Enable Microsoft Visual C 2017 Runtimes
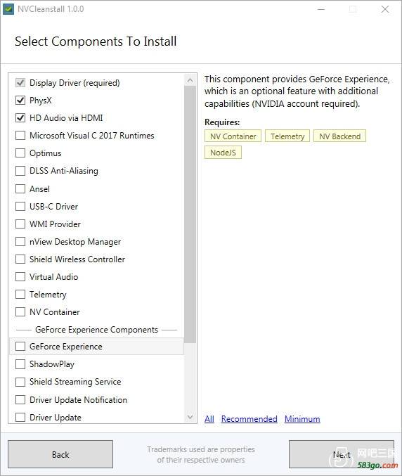402x476 pixels. pos(20,136)
